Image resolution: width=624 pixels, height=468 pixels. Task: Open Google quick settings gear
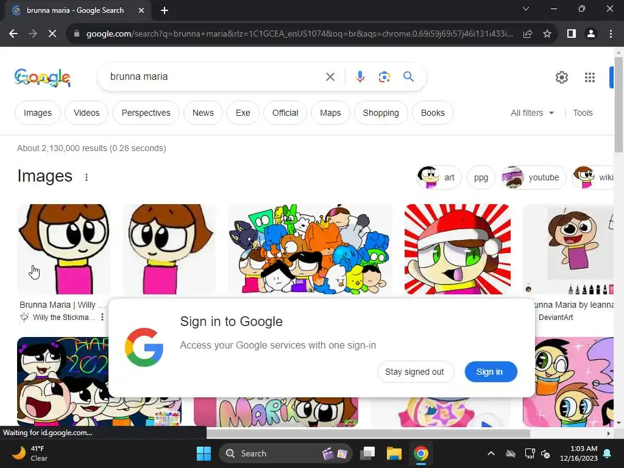pyautogui.click(x=561, y=77)
